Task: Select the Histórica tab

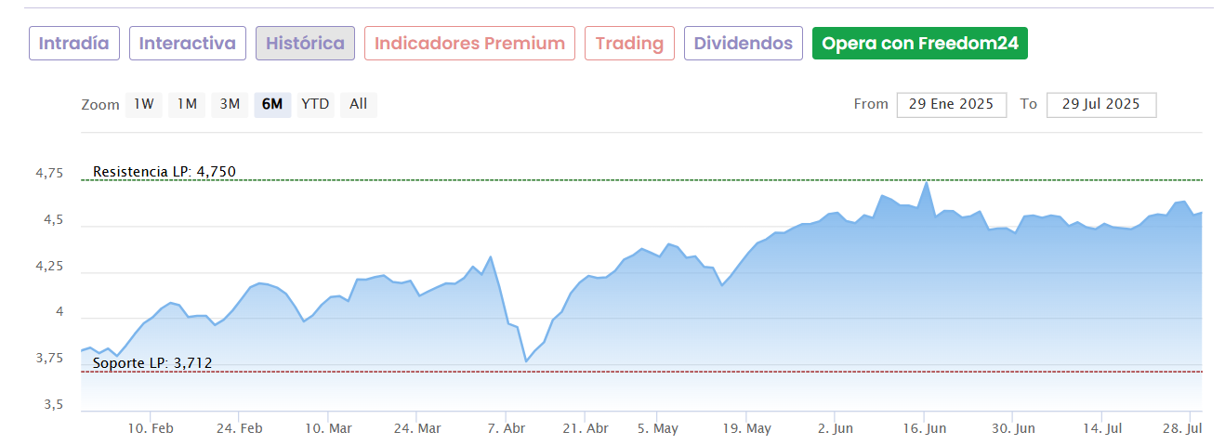Action: coord(305,44)
